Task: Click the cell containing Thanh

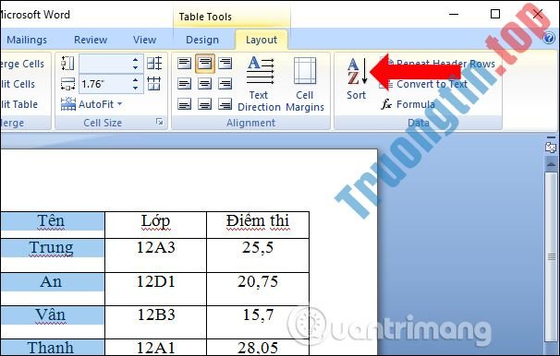Action: click(x=52, y=348)
